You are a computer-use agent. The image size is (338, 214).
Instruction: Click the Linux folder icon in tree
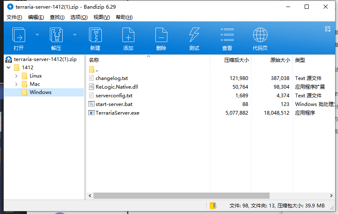[x=24, y=76]
